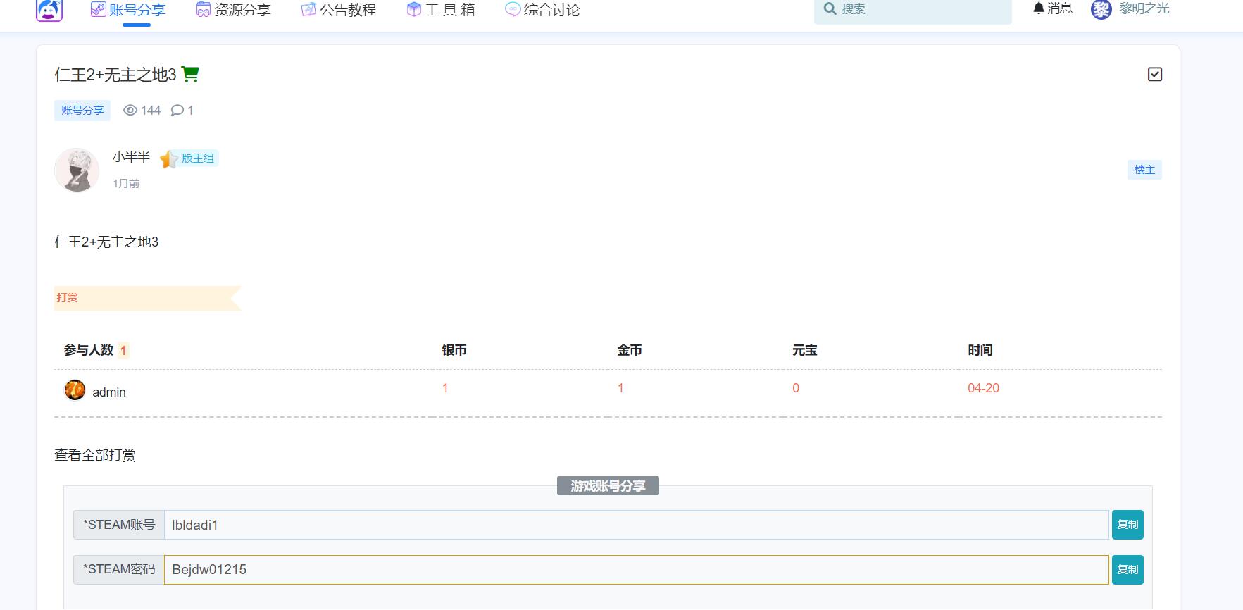
Task: Open 小半半 author profile link
Action: point(131,156)
